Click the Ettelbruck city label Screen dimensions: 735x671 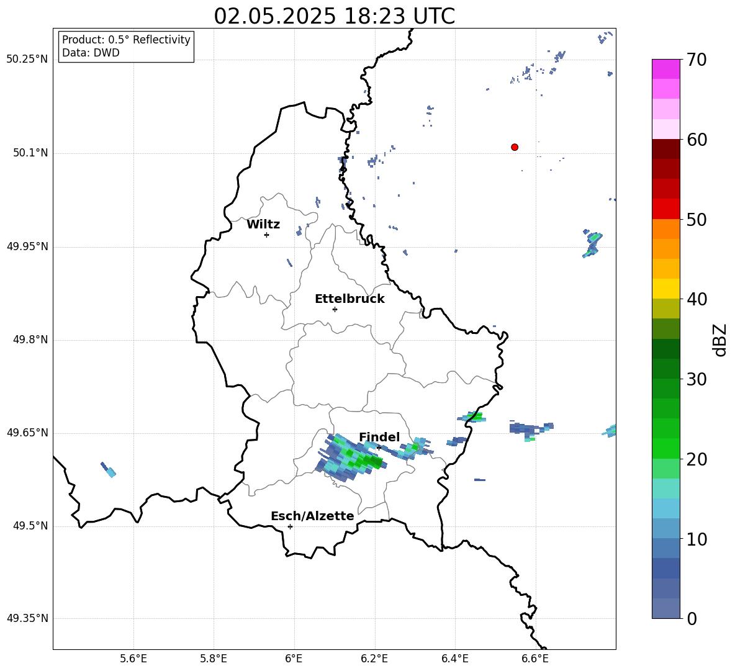349,299
